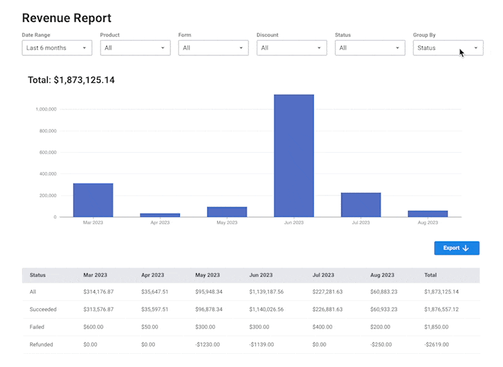Open the Group By dropdown

(448, 48)
